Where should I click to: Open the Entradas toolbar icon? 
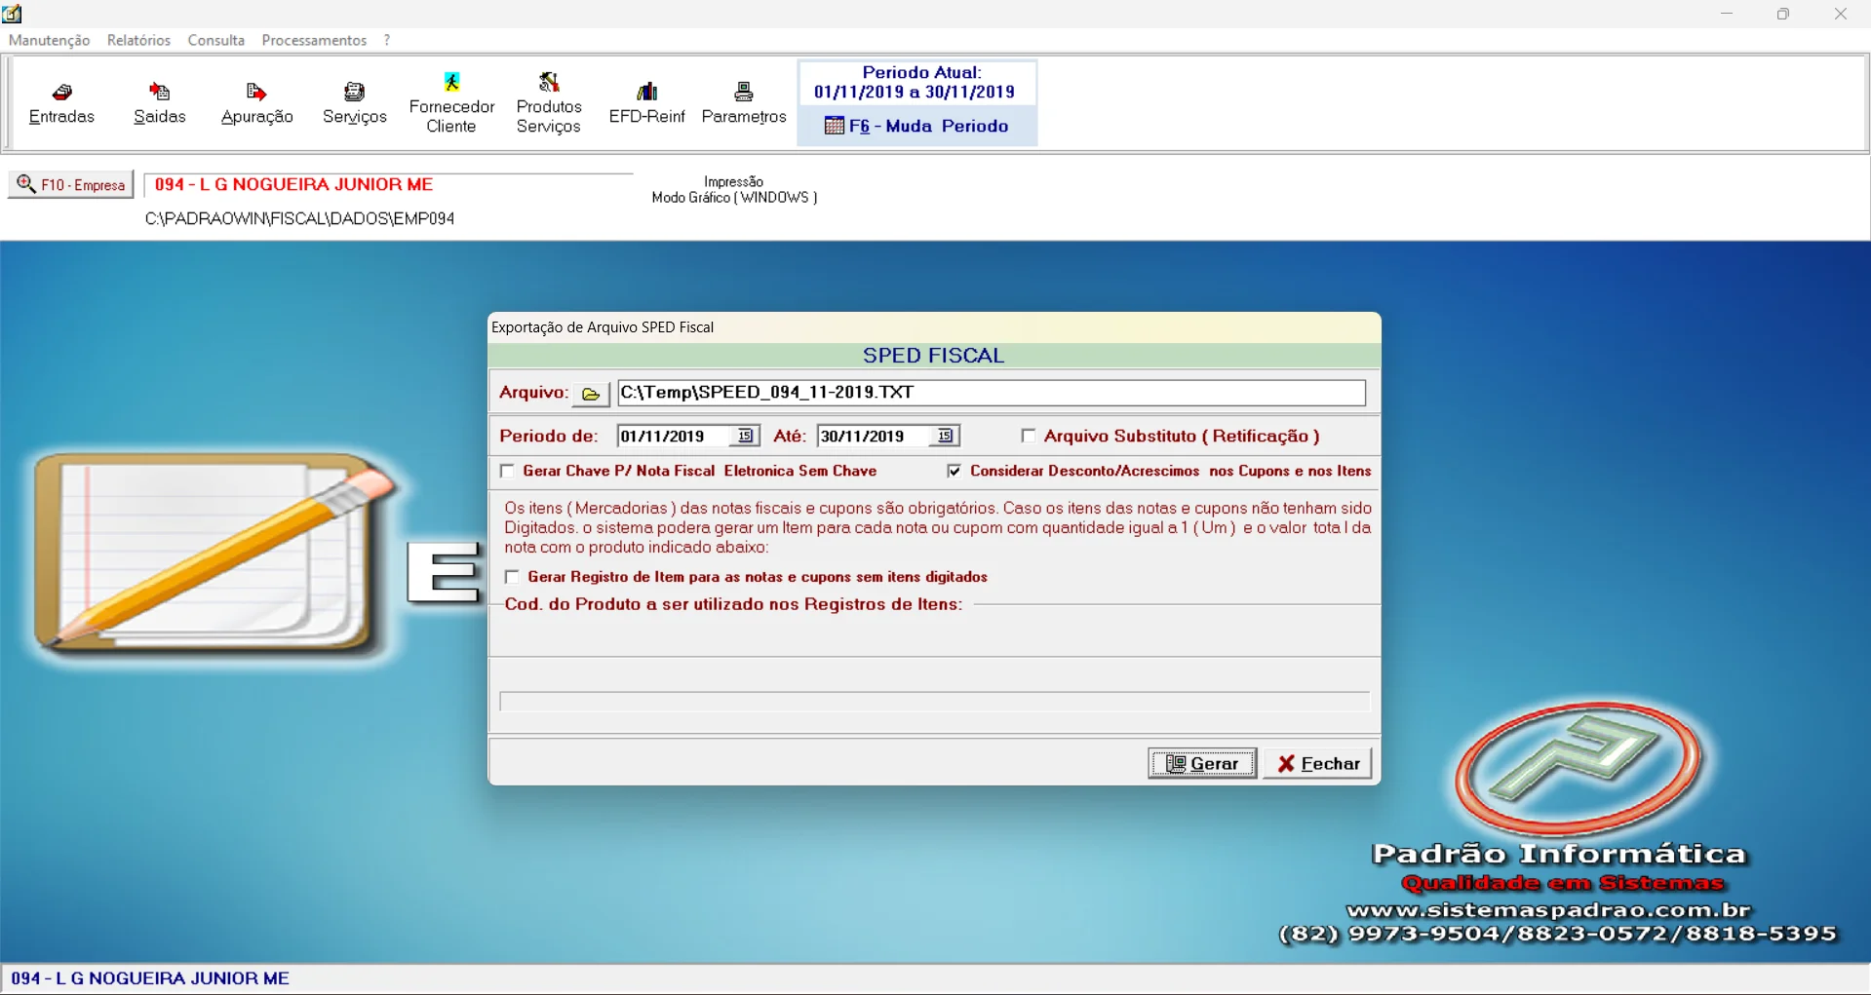click(x=61, y=102)
